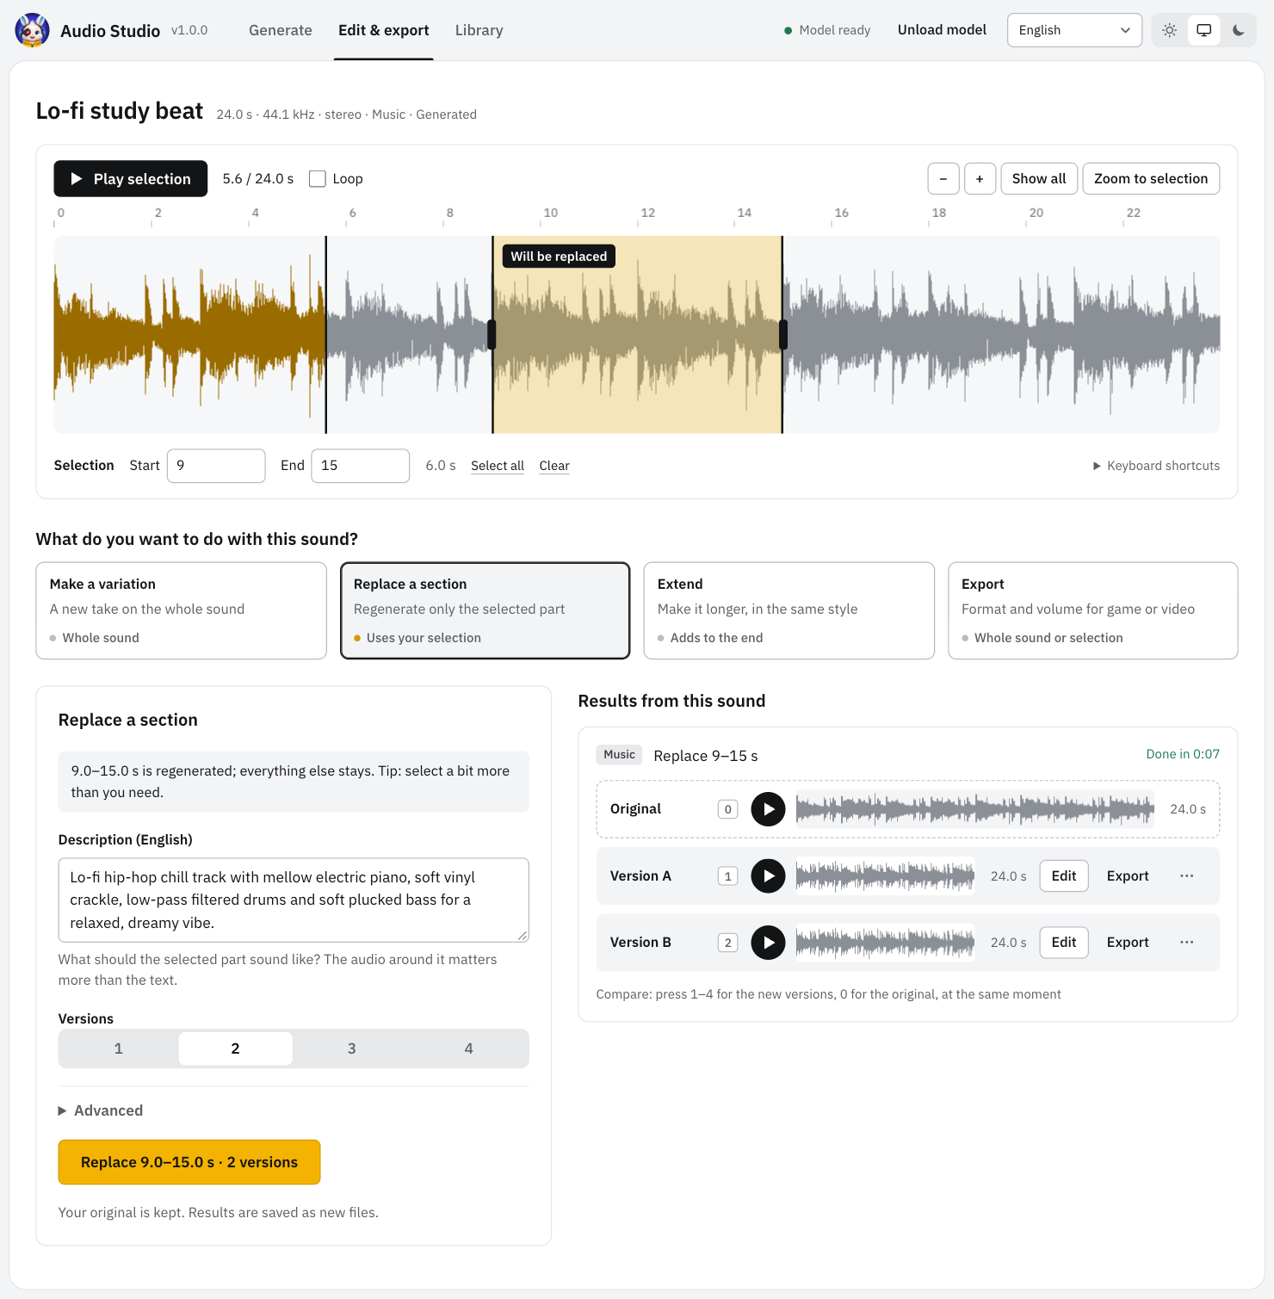Click shortcut key badge 0 for Original
The height and width of the screenshot is (1299, 1274).
pos(728,809)
